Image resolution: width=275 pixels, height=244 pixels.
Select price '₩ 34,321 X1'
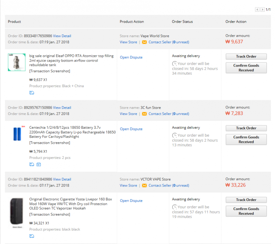point(39,223)
